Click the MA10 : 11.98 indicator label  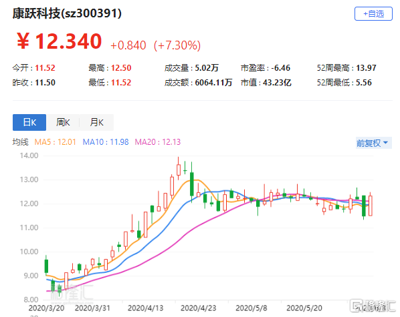(106, 142)
